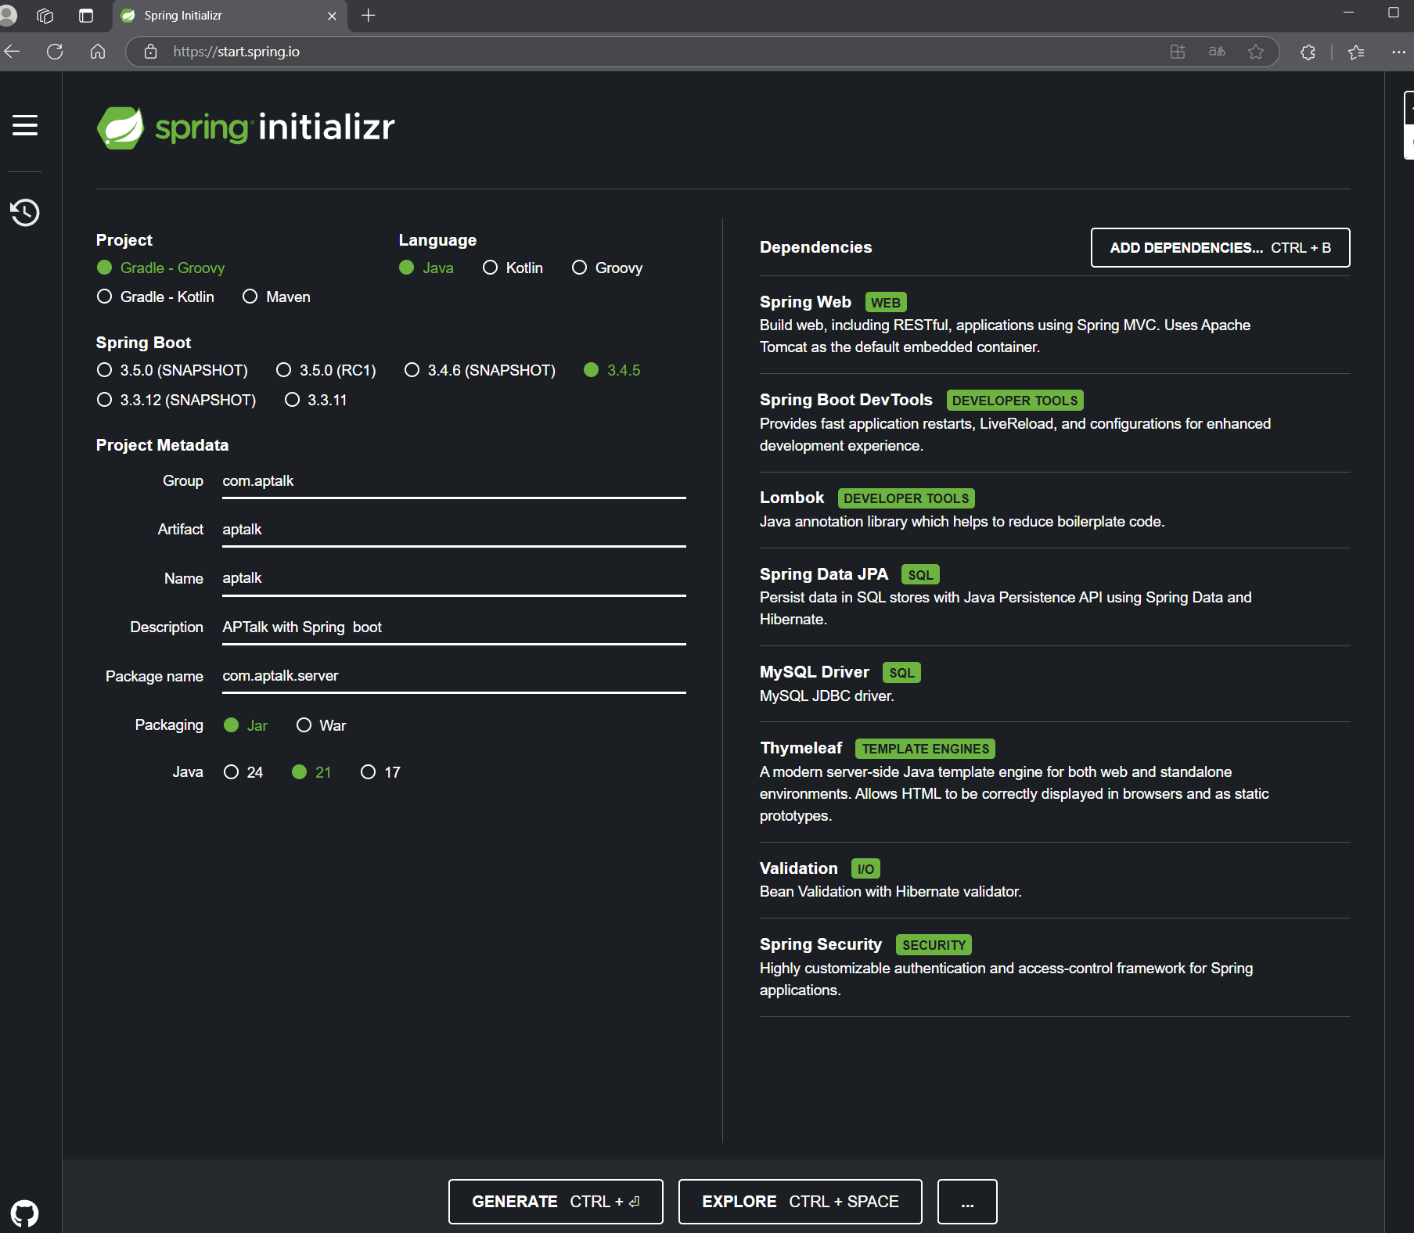Select Java language option
Screen dimensions: 1414x1233
[x=426, y=268]
